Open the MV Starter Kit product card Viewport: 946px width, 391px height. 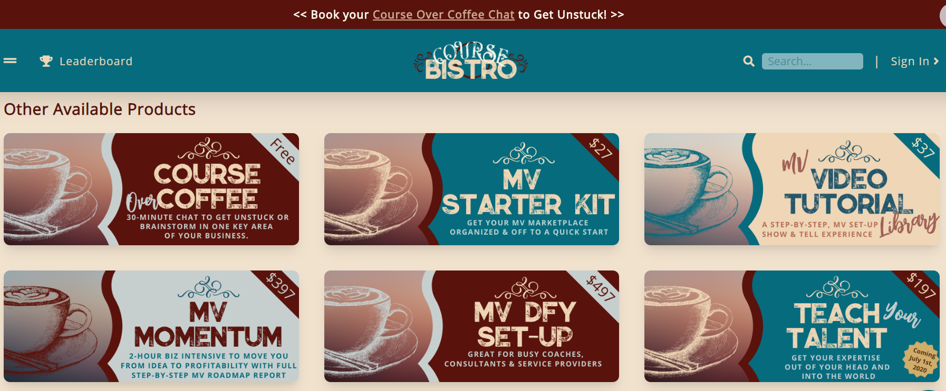tap(471, 189)
